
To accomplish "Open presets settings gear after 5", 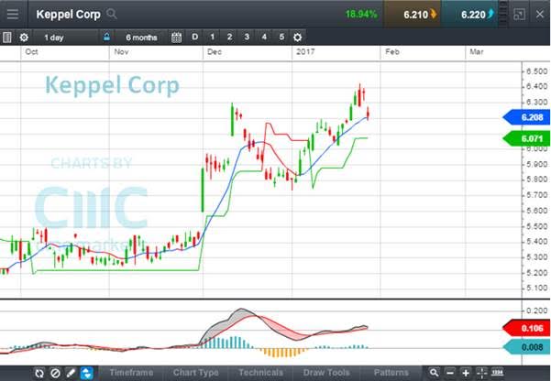I will 298,38.
